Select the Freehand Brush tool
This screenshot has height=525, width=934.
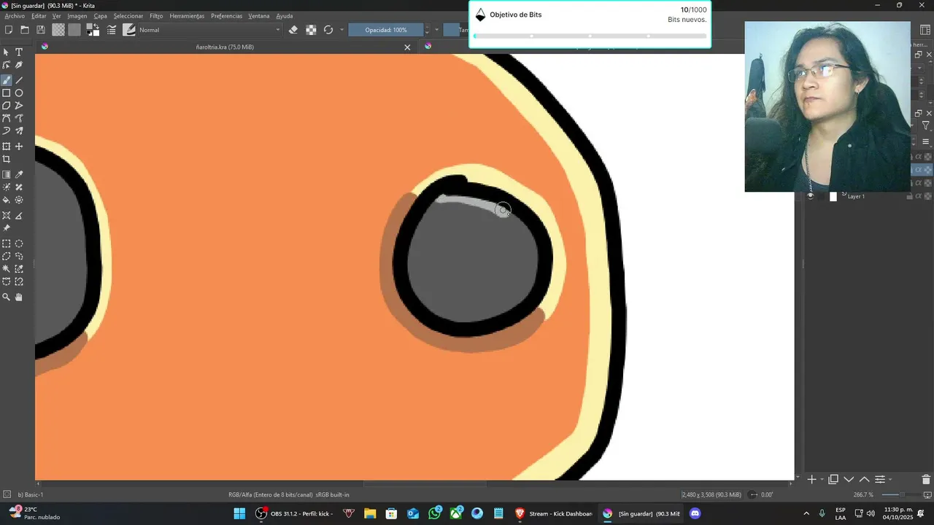point(7,80)
